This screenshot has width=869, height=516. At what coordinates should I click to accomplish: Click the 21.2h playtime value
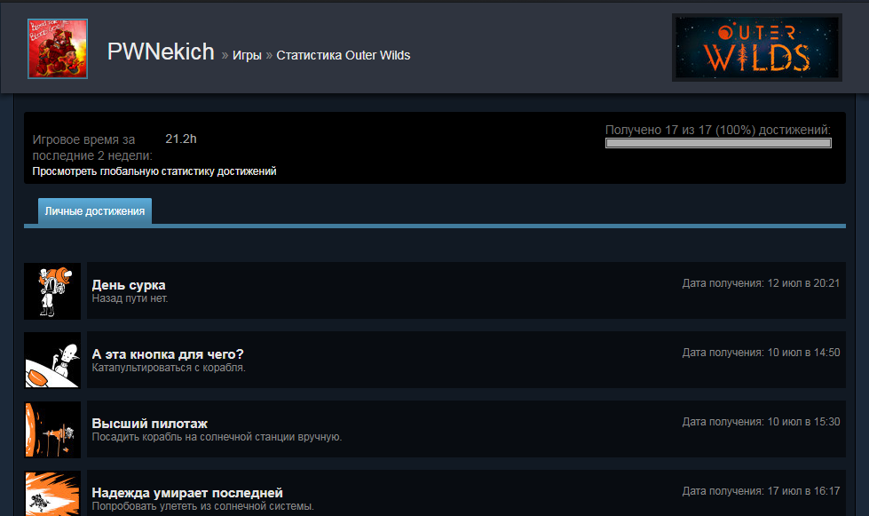[x=181, y=139]
